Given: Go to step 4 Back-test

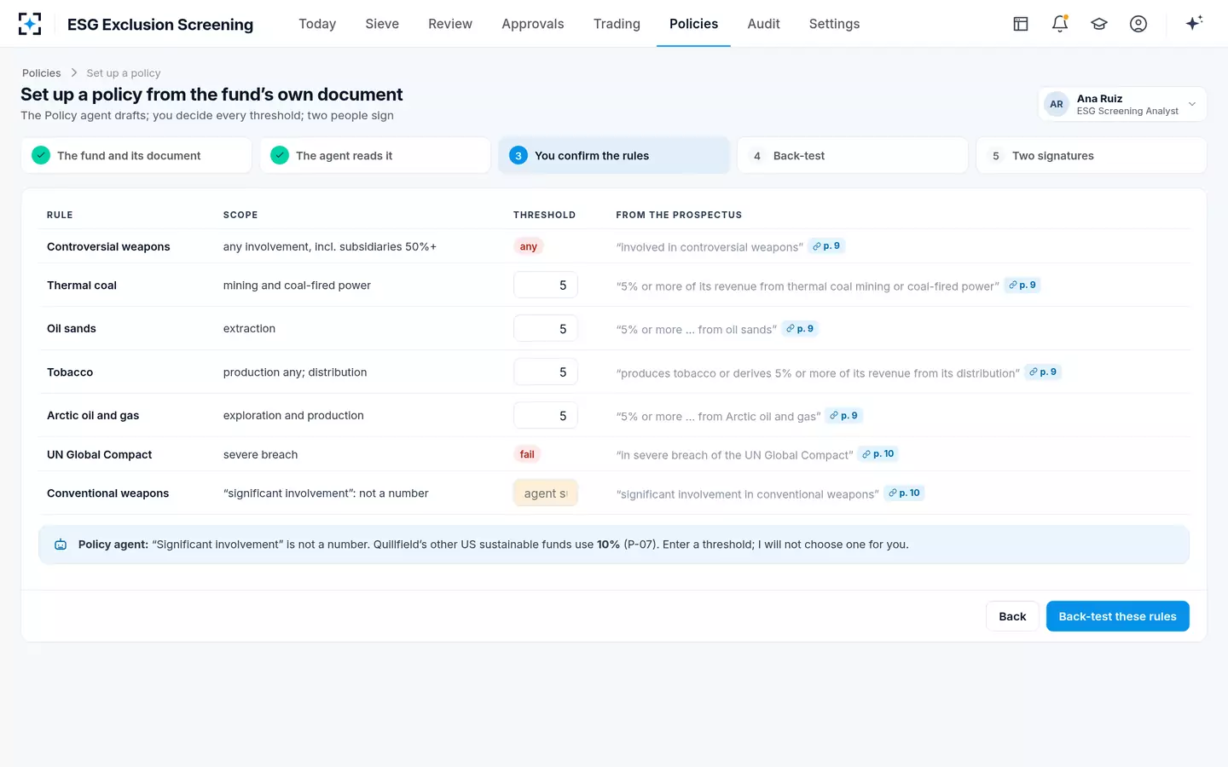Looking at the screenshot, I should (853, 155).
